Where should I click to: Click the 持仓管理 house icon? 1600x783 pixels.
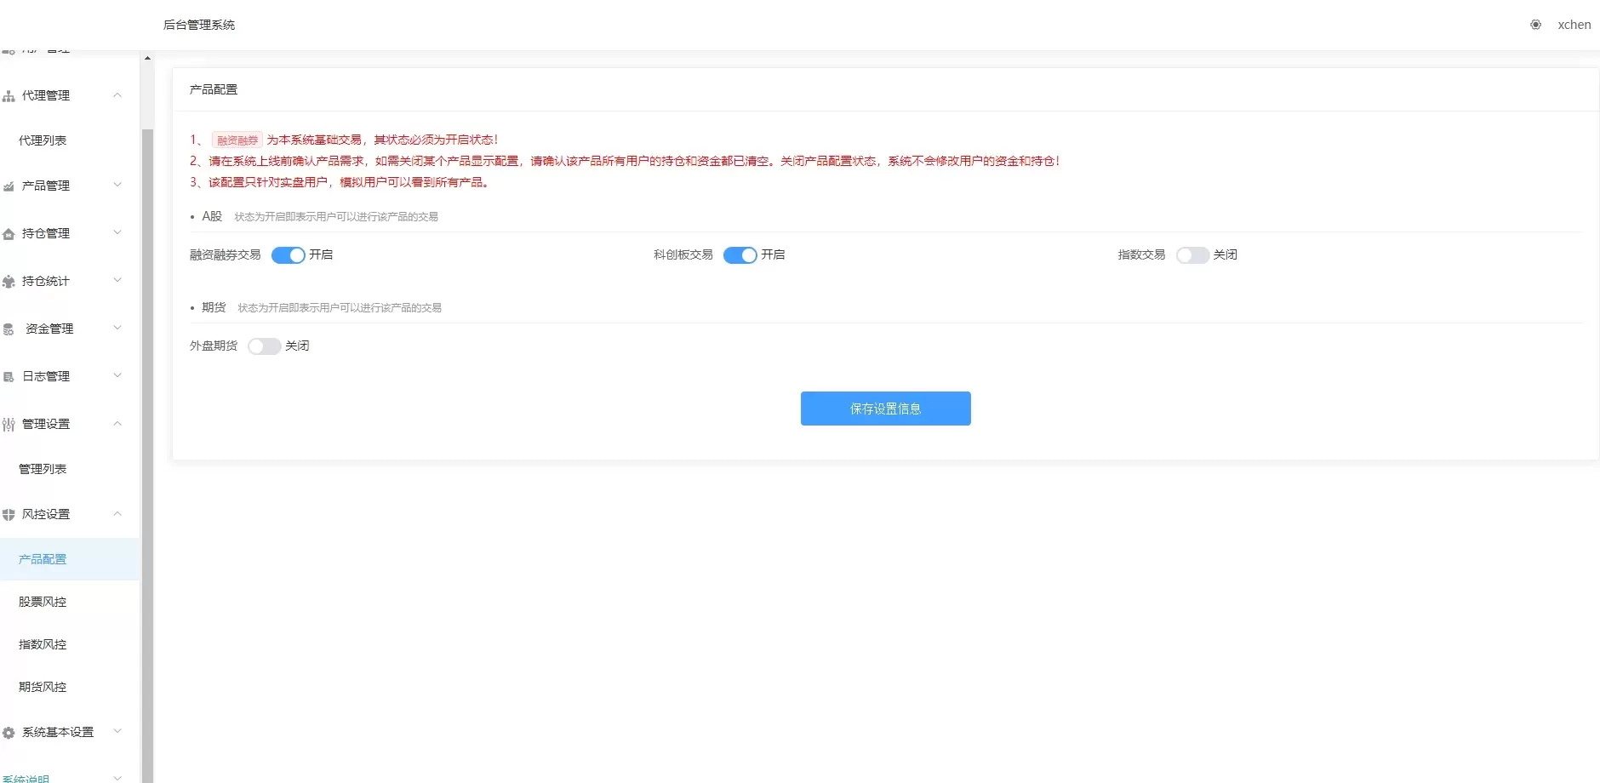tap(9, 234)
